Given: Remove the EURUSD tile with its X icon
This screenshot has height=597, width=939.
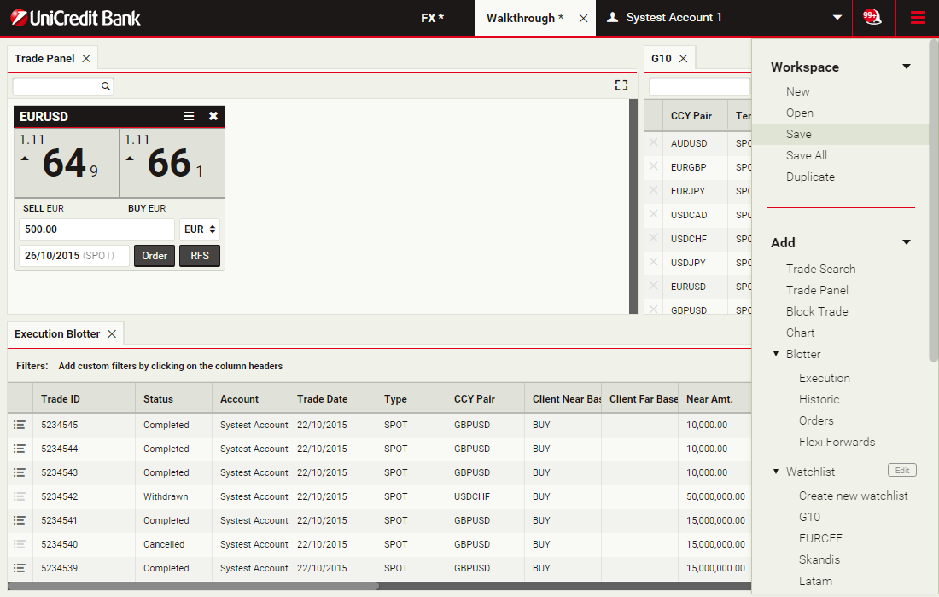Looking at the screenshot, I should point(213,116).
